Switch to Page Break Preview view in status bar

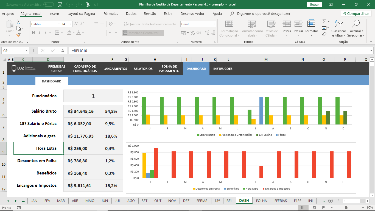324,208
